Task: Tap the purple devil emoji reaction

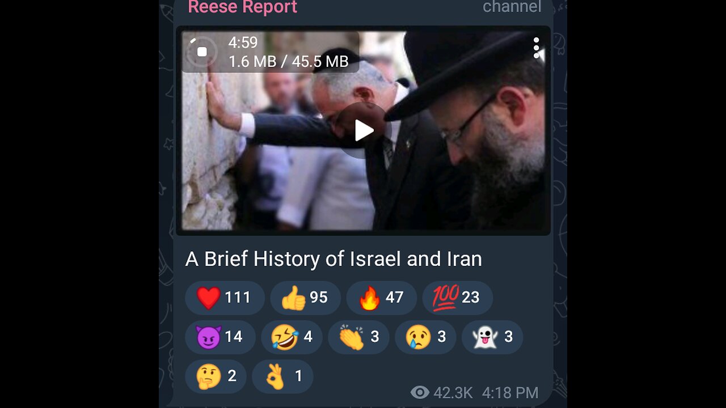Action: tap(220, 337)
